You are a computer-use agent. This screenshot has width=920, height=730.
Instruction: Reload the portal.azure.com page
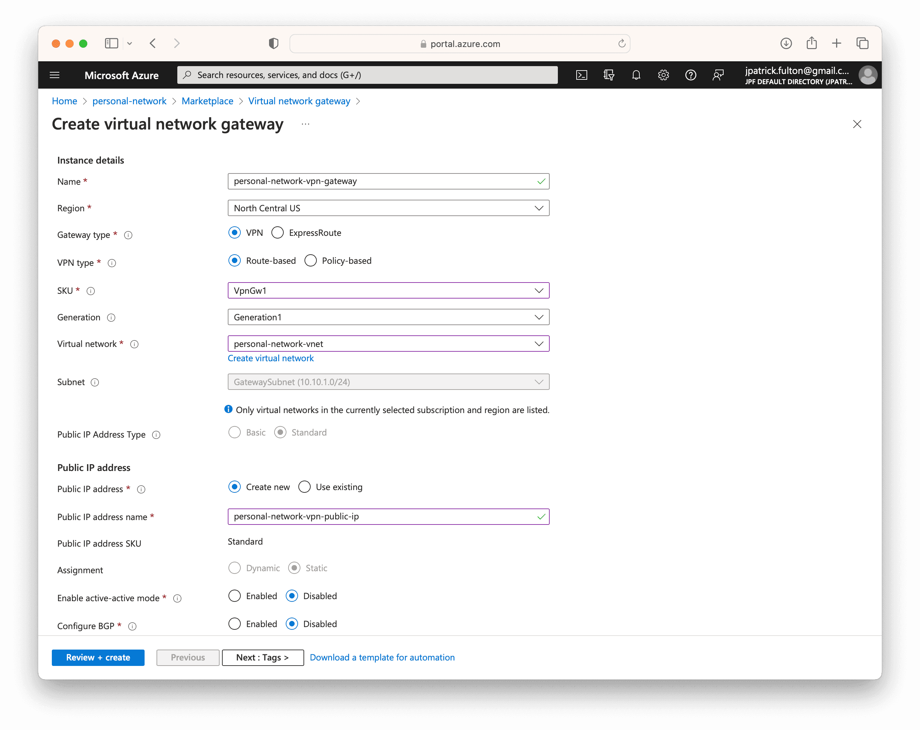[622, 43]
